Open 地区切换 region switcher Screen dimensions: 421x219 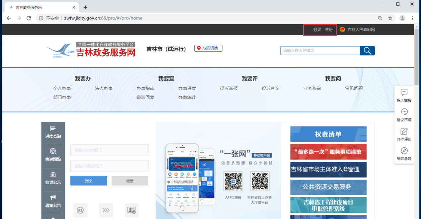pos(208,48)
